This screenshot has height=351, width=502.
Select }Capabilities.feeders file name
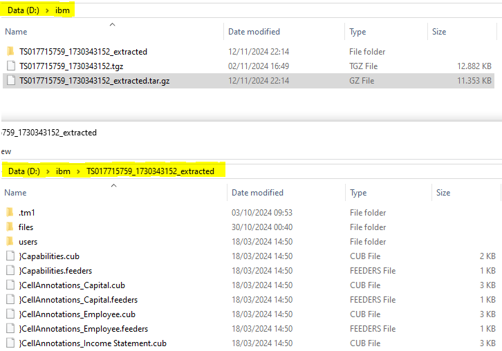tap(55, 271)
